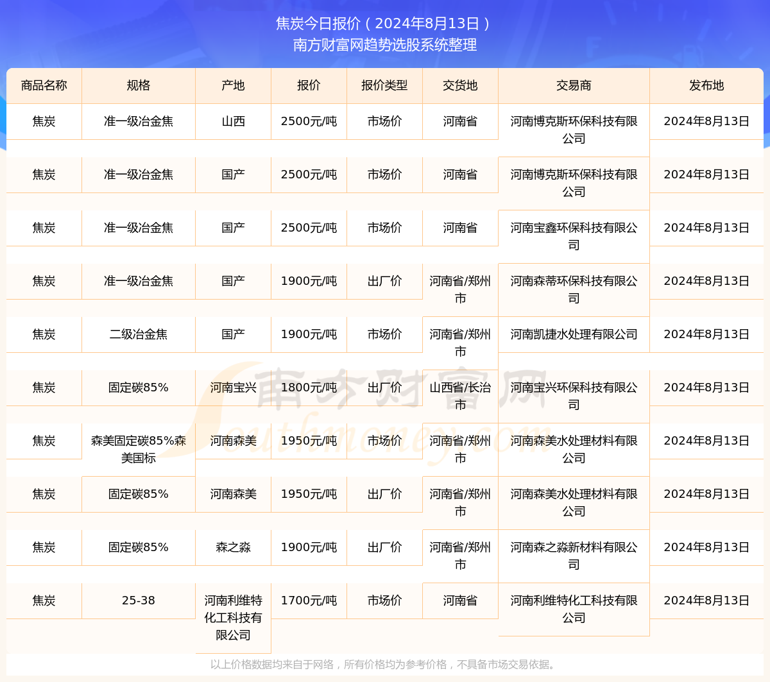Screen dimensions: 770x682
Task: Select the 商品名称 column header
Action: (x=44, y=85)
